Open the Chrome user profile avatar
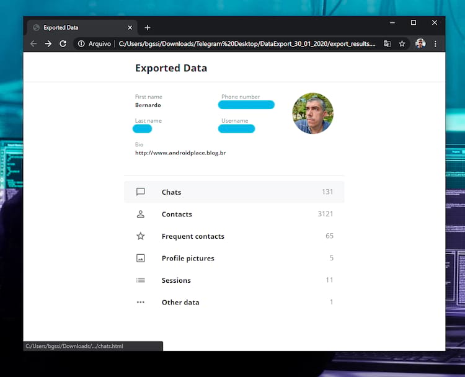 420,44
